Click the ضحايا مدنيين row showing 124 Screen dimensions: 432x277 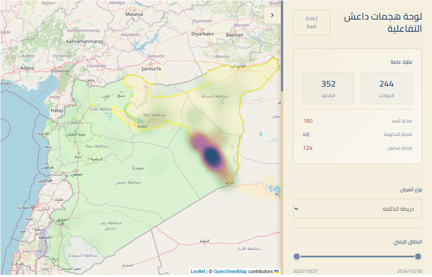point(357,148)
